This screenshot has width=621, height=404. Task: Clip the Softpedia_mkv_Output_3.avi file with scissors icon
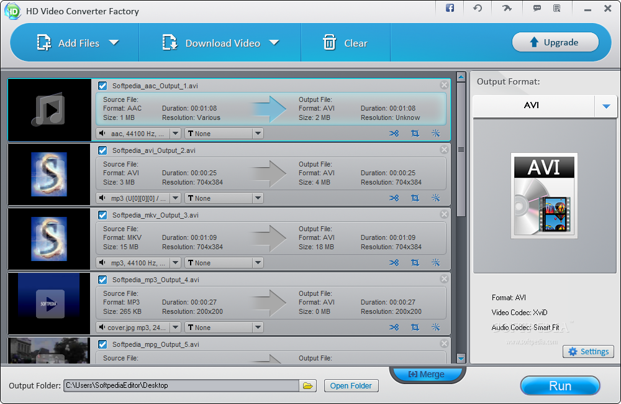click(x=394, y=262)
